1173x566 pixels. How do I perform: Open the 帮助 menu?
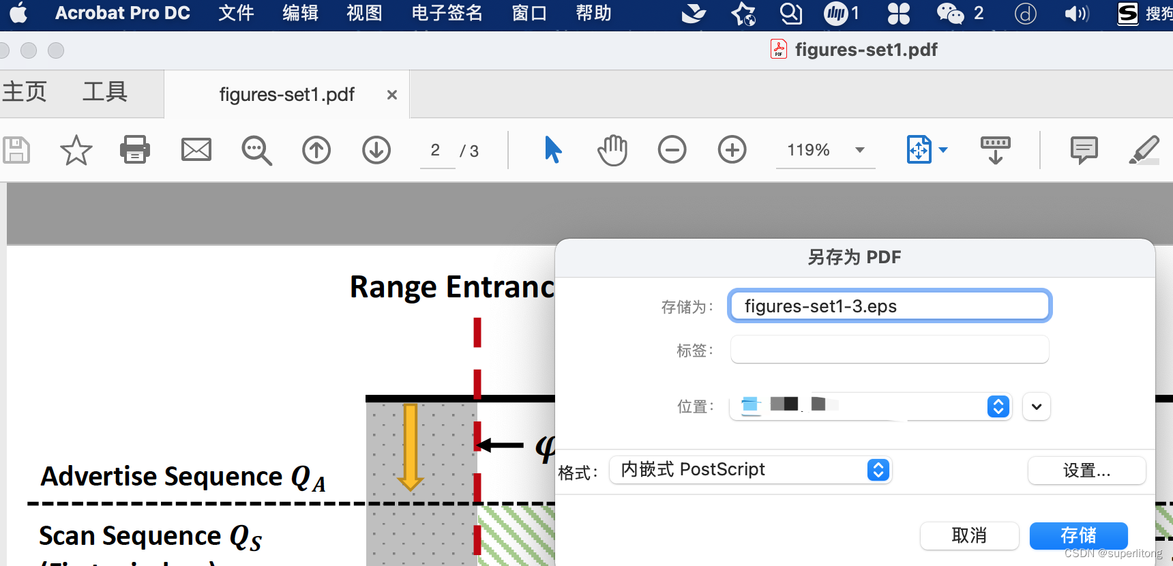click(x=593, y=13)
